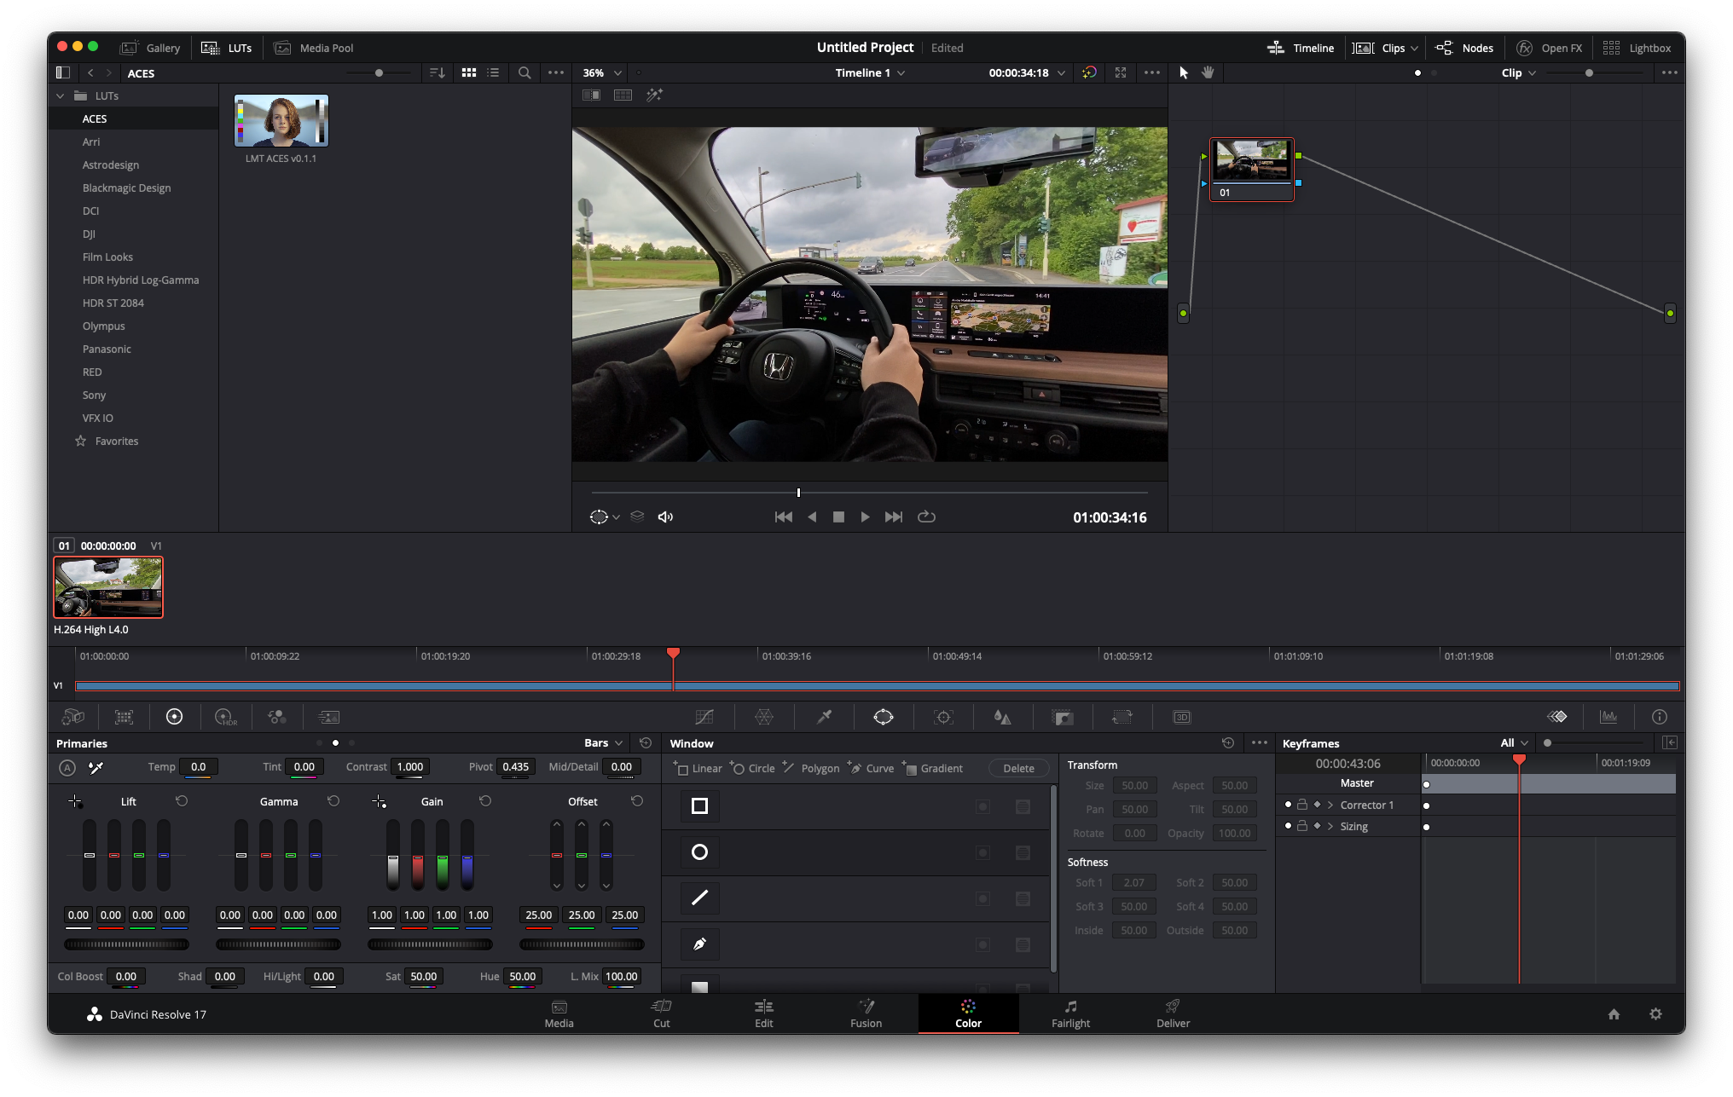This screenshot has height=1097, width=1733.
Task: Click the Delete window button
Action: coord(1018,768)
